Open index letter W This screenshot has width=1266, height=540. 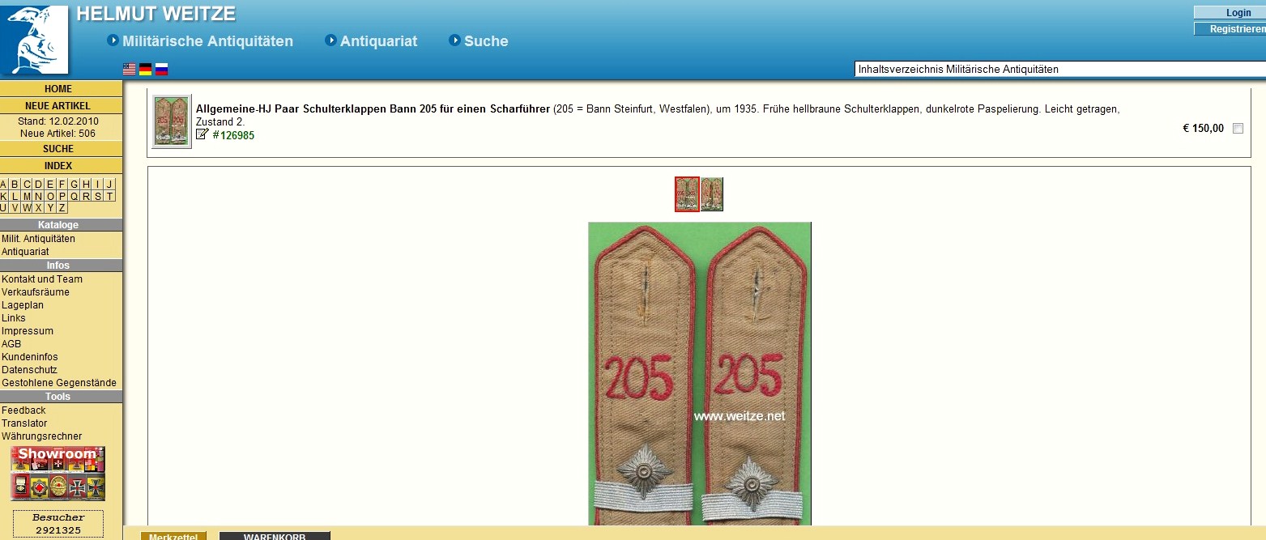click(27, 207)
